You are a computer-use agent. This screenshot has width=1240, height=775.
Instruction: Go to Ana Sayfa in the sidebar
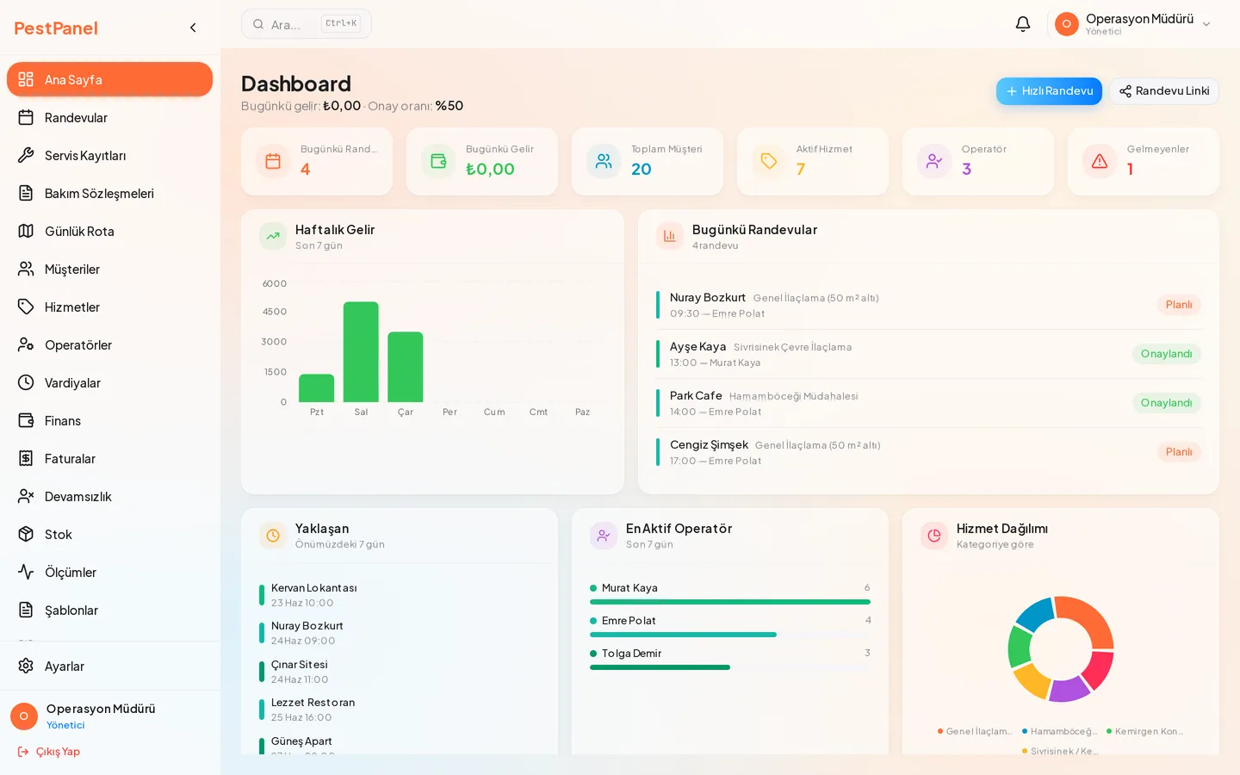pyautogui.click(x=109, y=79)
